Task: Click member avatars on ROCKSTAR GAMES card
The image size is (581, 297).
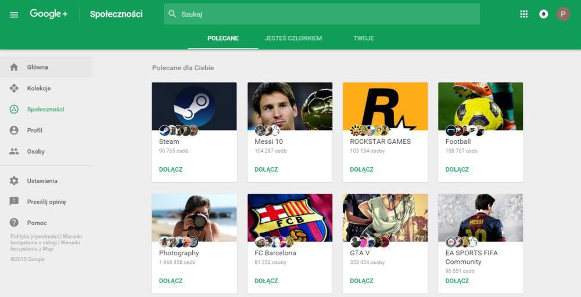Action: pos(370,130)
